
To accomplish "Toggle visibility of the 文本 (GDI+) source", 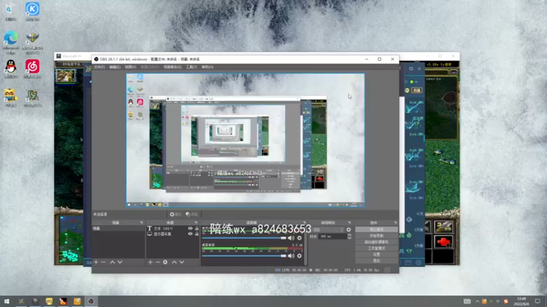I will point(190,229).
